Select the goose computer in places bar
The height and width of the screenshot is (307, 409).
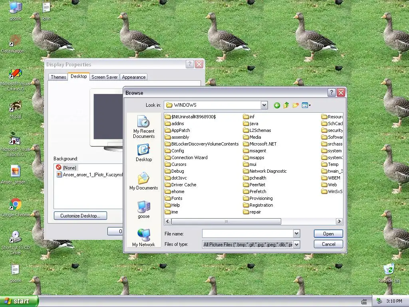[x=144, y=209]
